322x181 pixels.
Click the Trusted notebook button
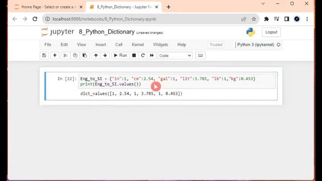(x=216, y=45)
